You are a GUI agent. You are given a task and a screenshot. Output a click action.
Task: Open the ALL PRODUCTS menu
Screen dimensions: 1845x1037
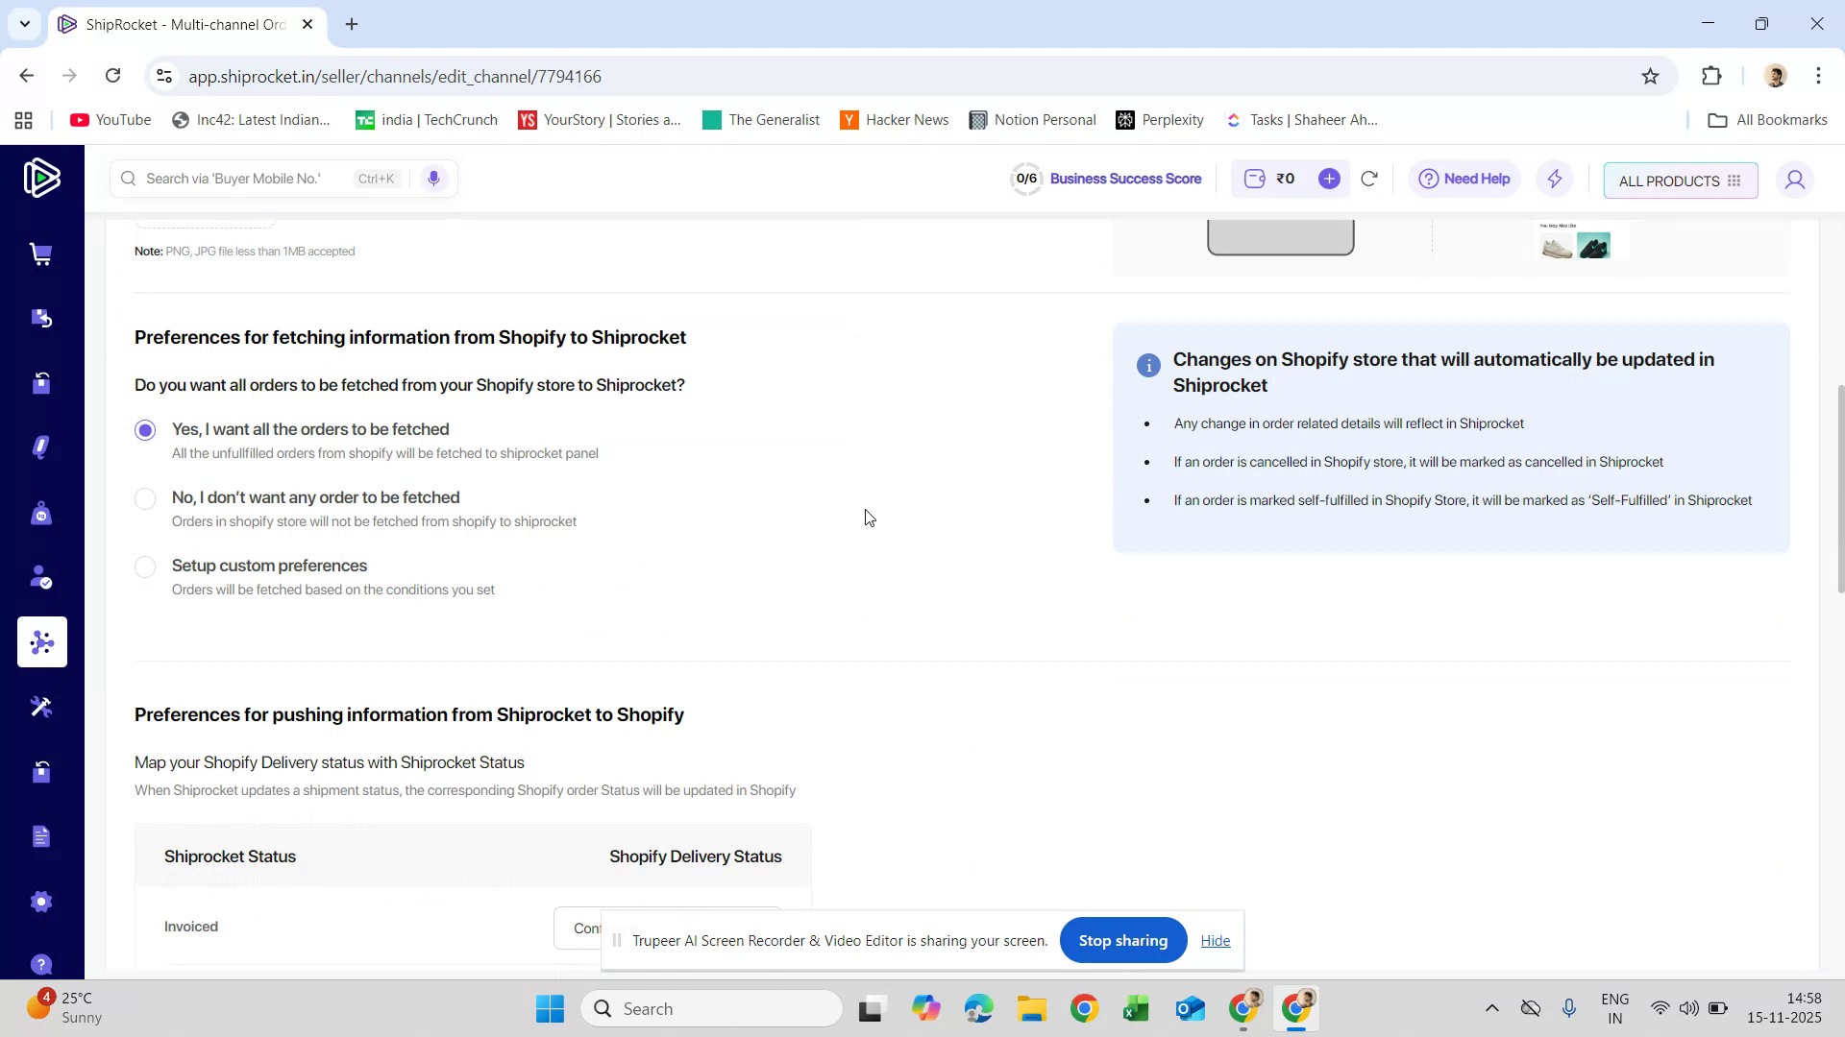[x=1680, y=181]
